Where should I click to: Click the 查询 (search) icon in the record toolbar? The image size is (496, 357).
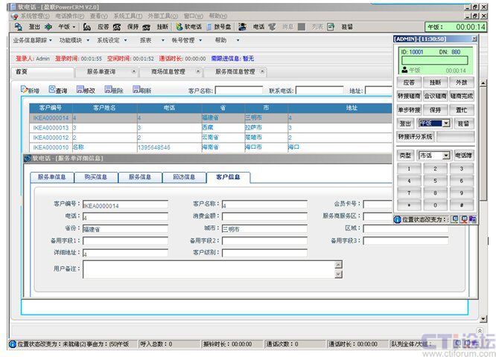(x=52, y=90)
